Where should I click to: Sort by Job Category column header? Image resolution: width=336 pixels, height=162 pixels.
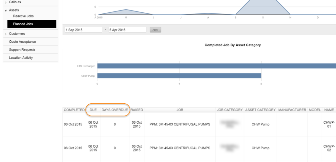(x=229, y=110)
